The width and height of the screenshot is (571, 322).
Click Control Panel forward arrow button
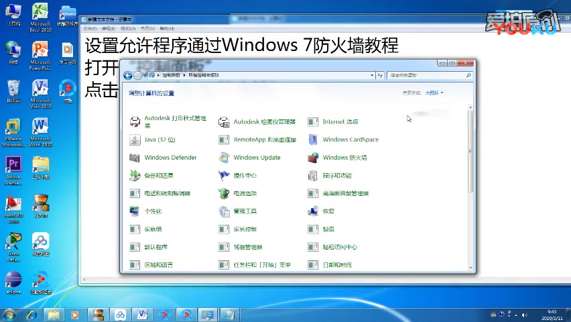137,76
